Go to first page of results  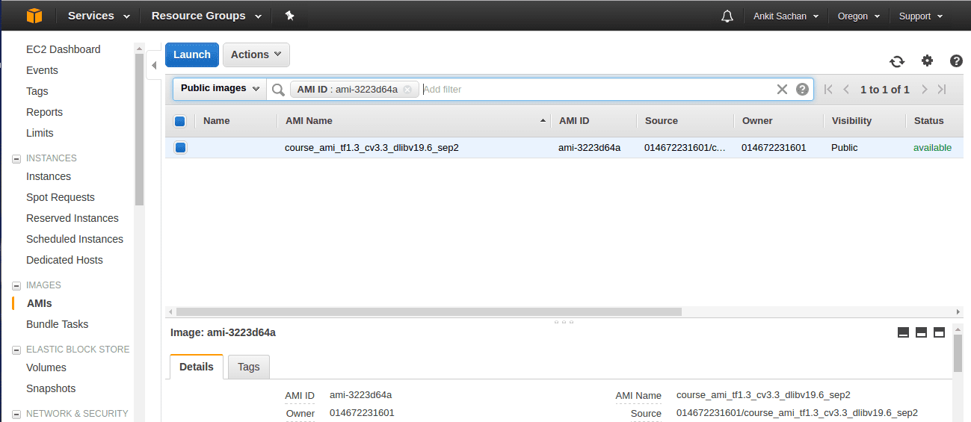coord(828,90)
